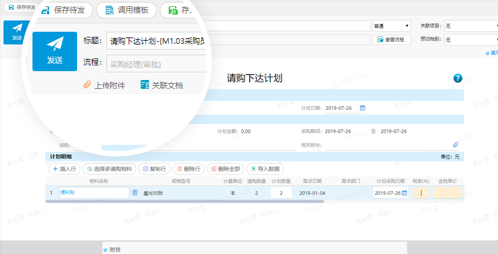The width and height of the screenshot is (498, 254).
Task: Click the table's horizontal scrollbar
Action: pyautogui.click(x=185, y=201)
